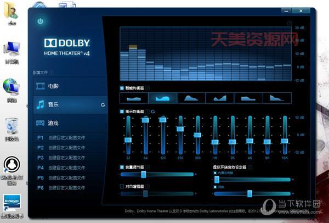Click the volume leveler slider handle
Image resolution: width=329 pixels, height=223 pixels.
144,174
